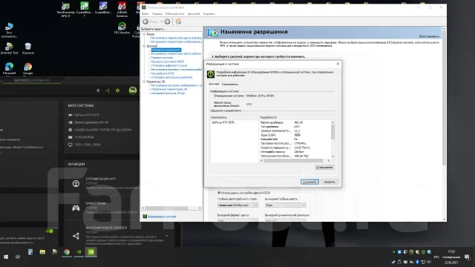The height and width of the screenshot is (267, 475).
Task: Click the game optimization gauge icon
Action: pyautogui.click(x=76, y=183)
